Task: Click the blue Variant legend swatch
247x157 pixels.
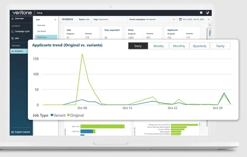Action: coord(52,115)
